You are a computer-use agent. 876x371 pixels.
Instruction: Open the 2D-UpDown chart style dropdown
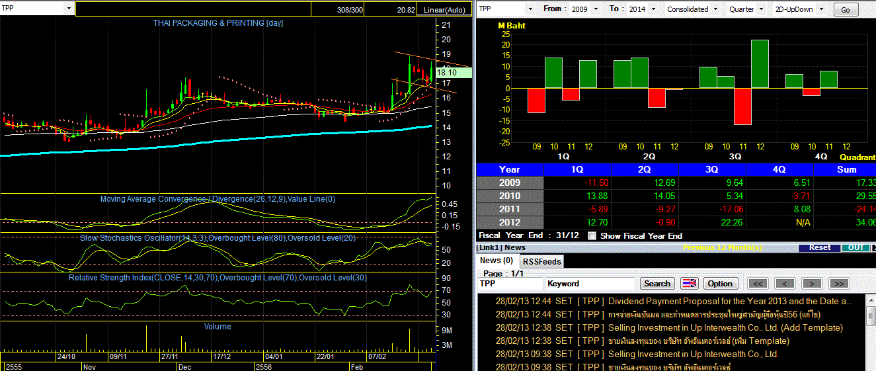click(x=820, y=9)
